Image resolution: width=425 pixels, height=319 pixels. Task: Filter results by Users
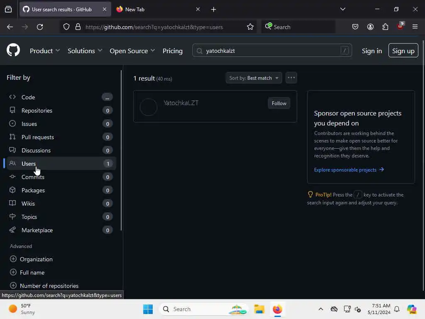[x=61, y=164]
